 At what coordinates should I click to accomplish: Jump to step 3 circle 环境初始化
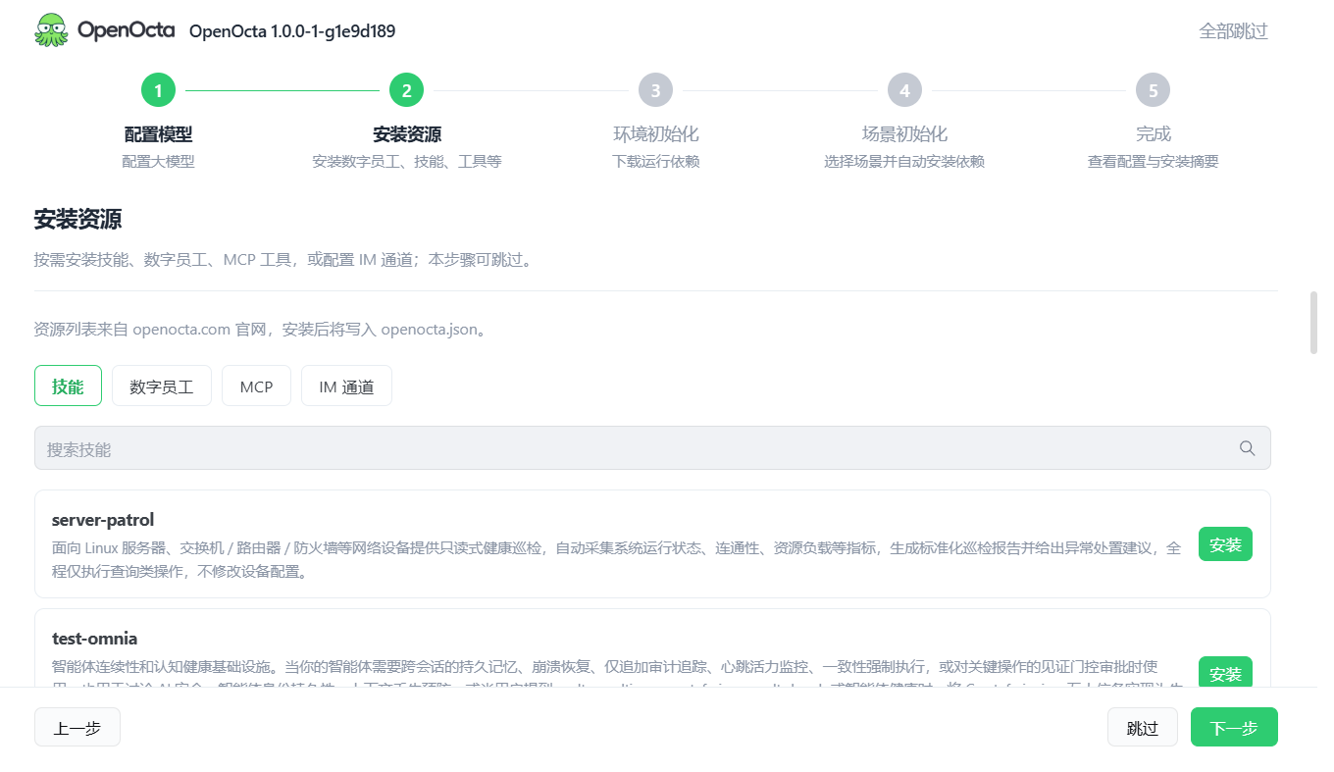pyautogui.click(x=655, y=91)
